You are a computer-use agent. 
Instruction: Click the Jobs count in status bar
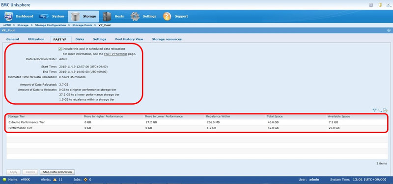tap(90, 180)
